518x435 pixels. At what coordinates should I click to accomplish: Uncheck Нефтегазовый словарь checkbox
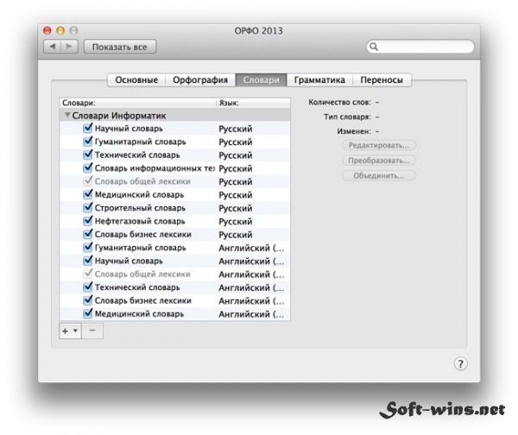[x=88, y=220]
